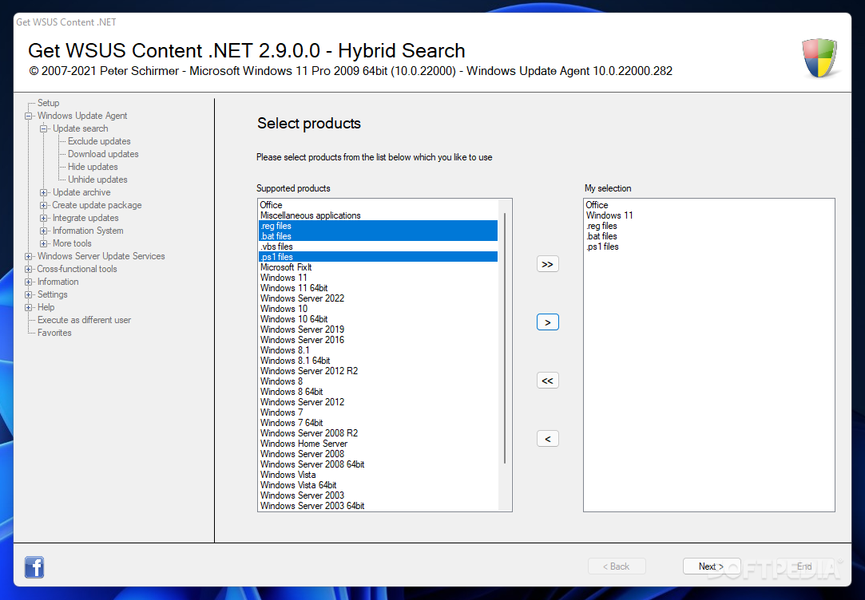Open Favorites in the tree

tap(54, 333)
